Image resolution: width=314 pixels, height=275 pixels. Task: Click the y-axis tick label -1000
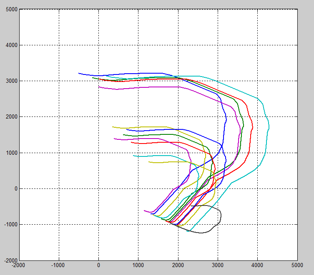(10, 224)
